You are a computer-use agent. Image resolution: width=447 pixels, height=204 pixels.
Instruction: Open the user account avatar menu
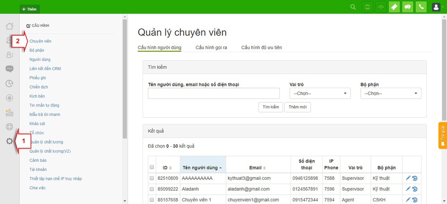(437, 7)
